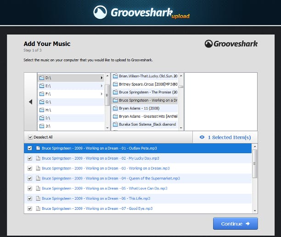Viewport: 281px width, 237px height.
Task: Click file icon of 06 - This Life.mp3
Action: click(x=38, y=198)
